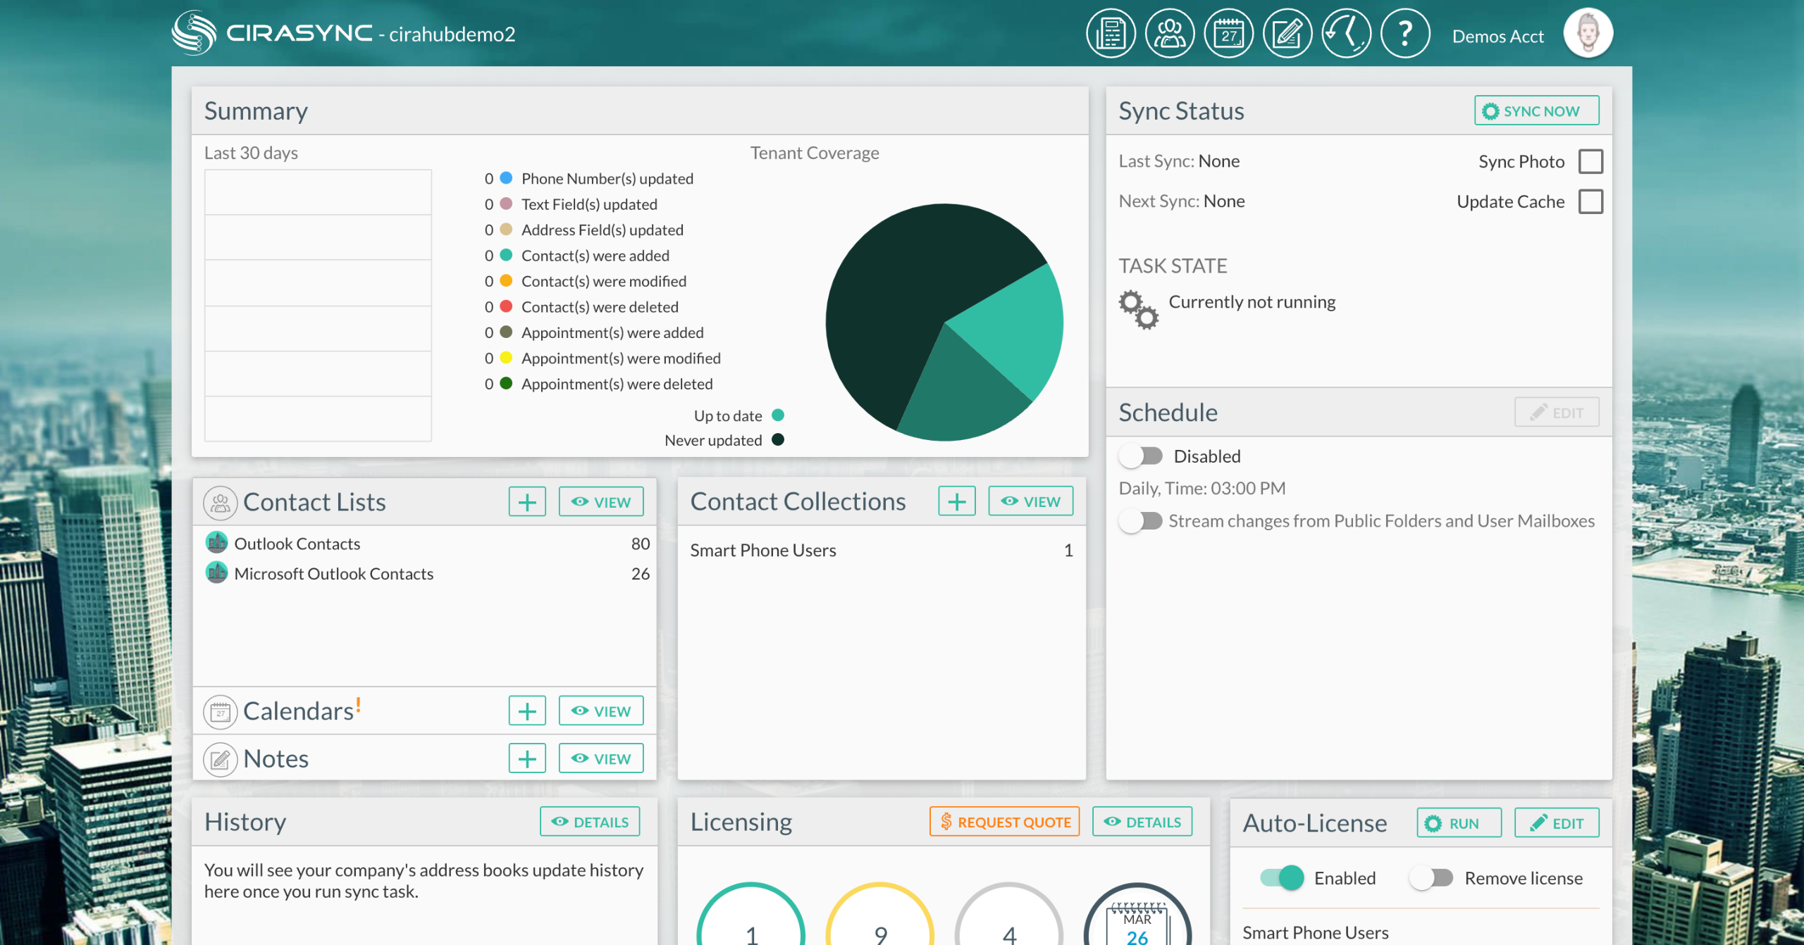Click the user avatar picture

click(x=1588, y=33)
